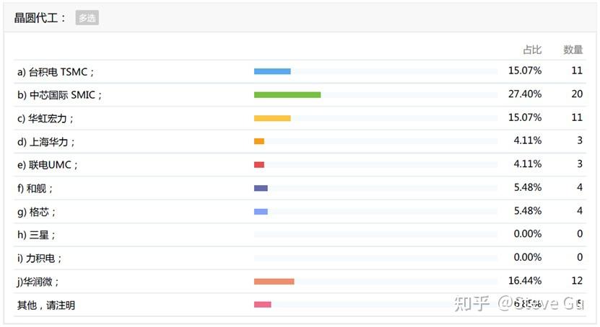Select option a) 台积电 TSMC

pos(56,71)
